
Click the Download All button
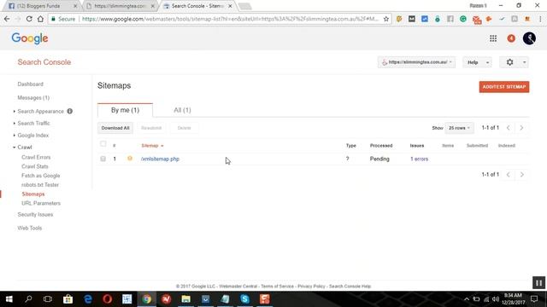coord(115,128)
